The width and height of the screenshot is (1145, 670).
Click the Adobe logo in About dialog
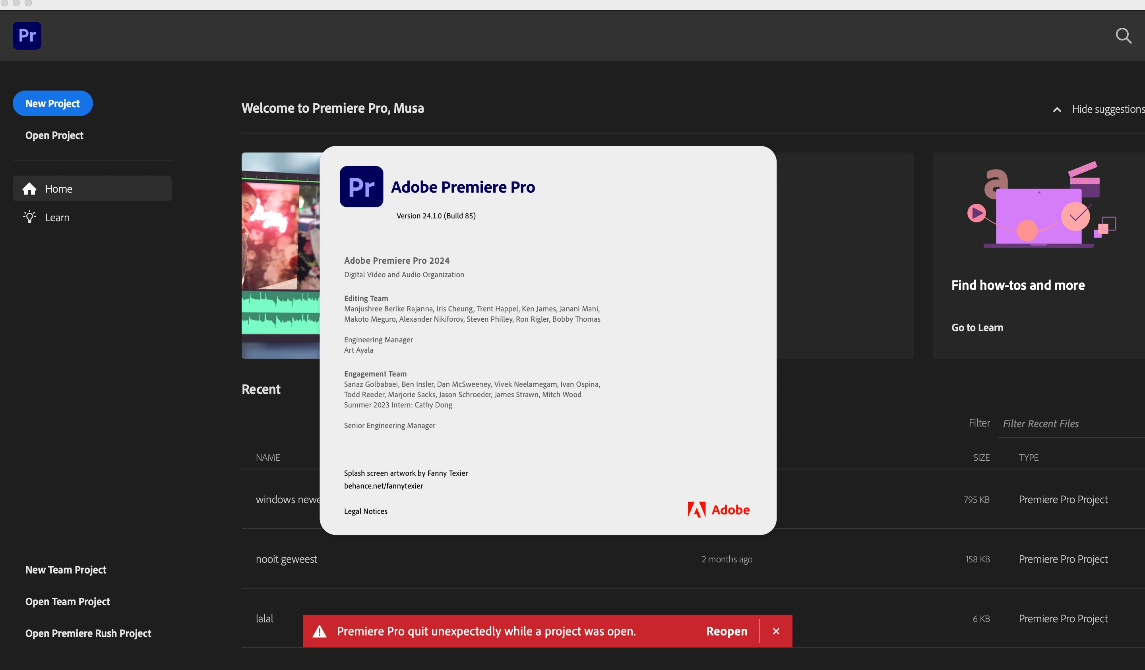click(x=718, y=510)
